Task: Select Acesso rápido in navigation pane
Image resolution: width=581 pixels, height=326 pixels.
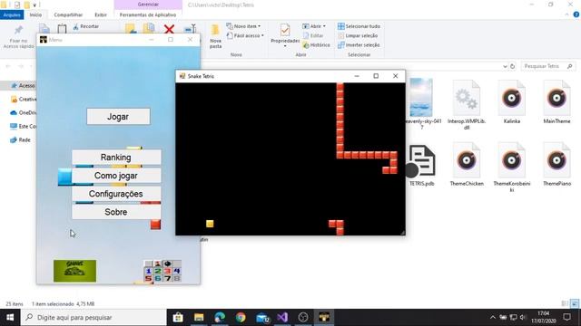Action: click(23, 85)
